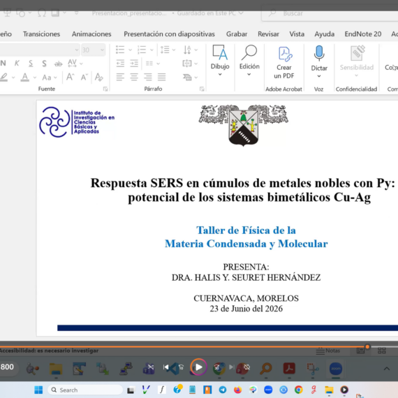Align paragraph text to the left
This screenshot has width=398, height=398.
tap(120, 77)
